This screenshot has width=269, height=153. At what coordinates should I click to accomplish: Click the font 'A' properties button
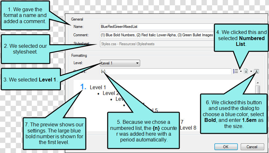coord(256,71)
